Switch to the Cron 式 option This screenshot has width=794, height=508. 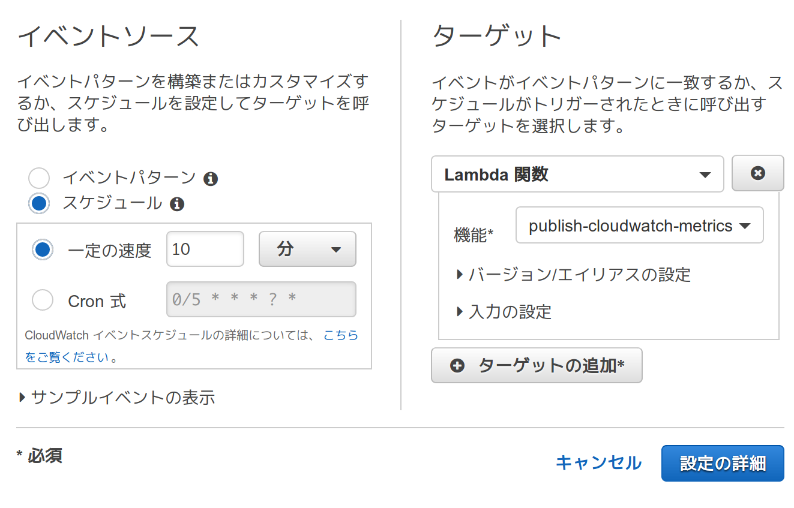coord(43,300)
